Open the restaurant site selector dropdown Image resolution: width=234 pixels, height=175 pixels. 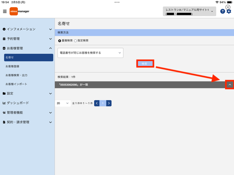[x=189, y=11]
